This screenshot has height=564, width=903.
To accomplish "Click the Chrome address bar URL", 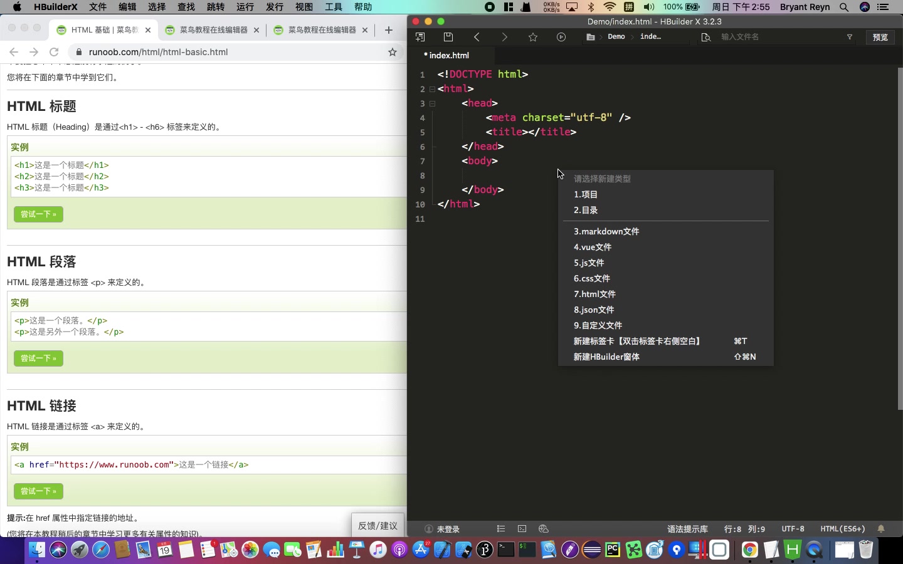I will 158,52.
